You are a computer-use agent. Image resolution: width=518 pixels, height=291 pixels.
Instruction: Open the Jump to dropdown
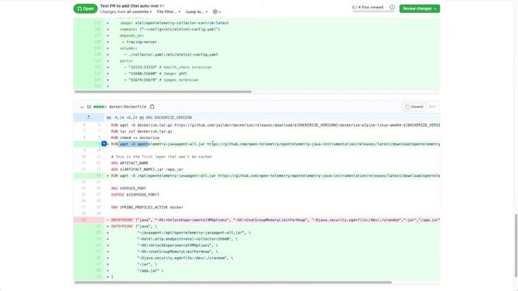coord(196,12)
